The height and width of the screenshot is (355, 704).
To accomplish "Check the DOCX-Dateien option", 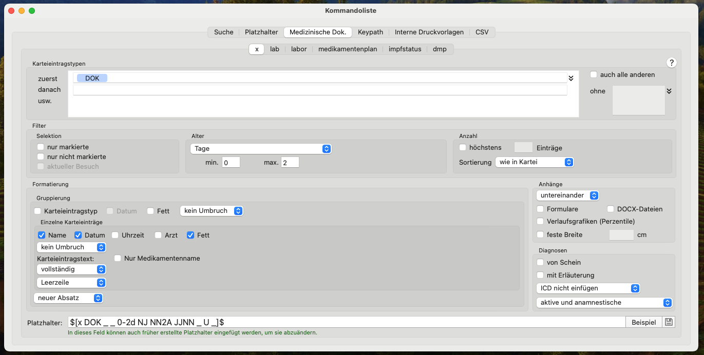I will [611, 209].
